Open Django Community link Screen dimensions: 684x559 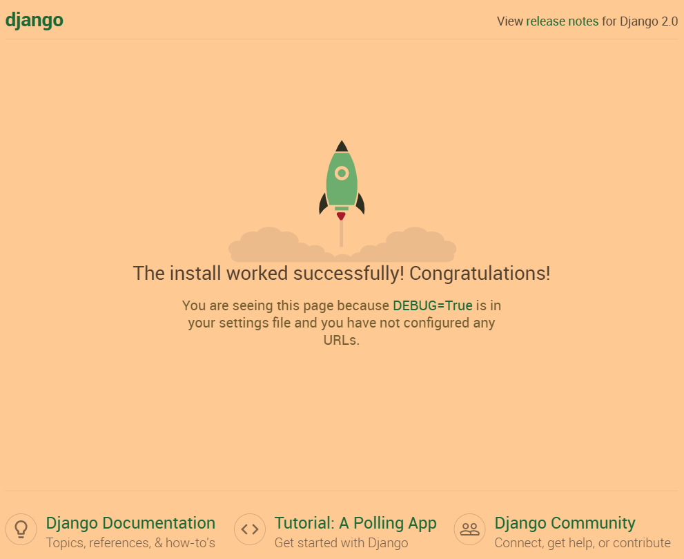[x=565, y=523]
